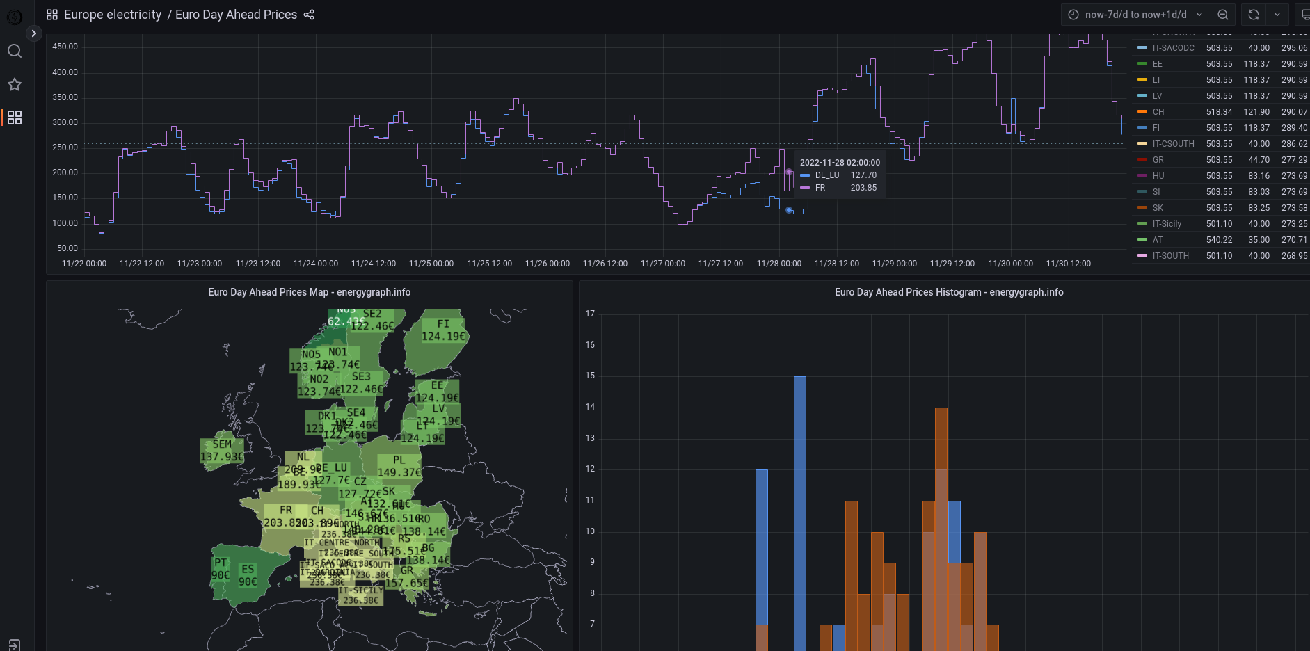
Task: Zoom out the time range
Action: 1222,15
